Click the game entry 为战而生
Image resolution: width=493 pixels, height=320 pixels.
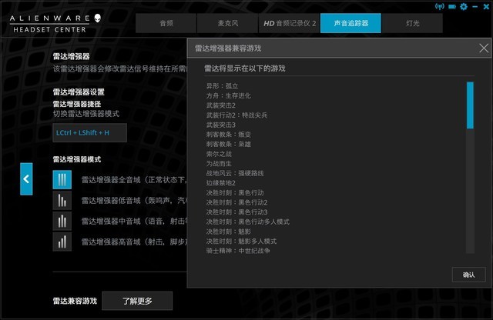(x=219, y=164)
